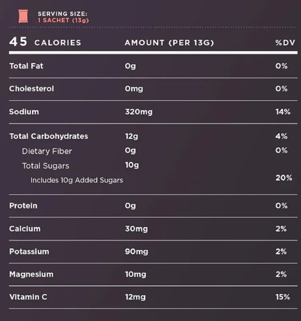Viewport: 301px width, 321px height.
Task: Select the "Total Fat" row label
Action: pyautogui.click(x=26, y=66)
